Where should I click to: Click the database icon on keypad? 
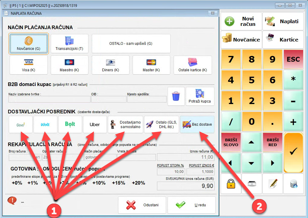coord(293,184)
